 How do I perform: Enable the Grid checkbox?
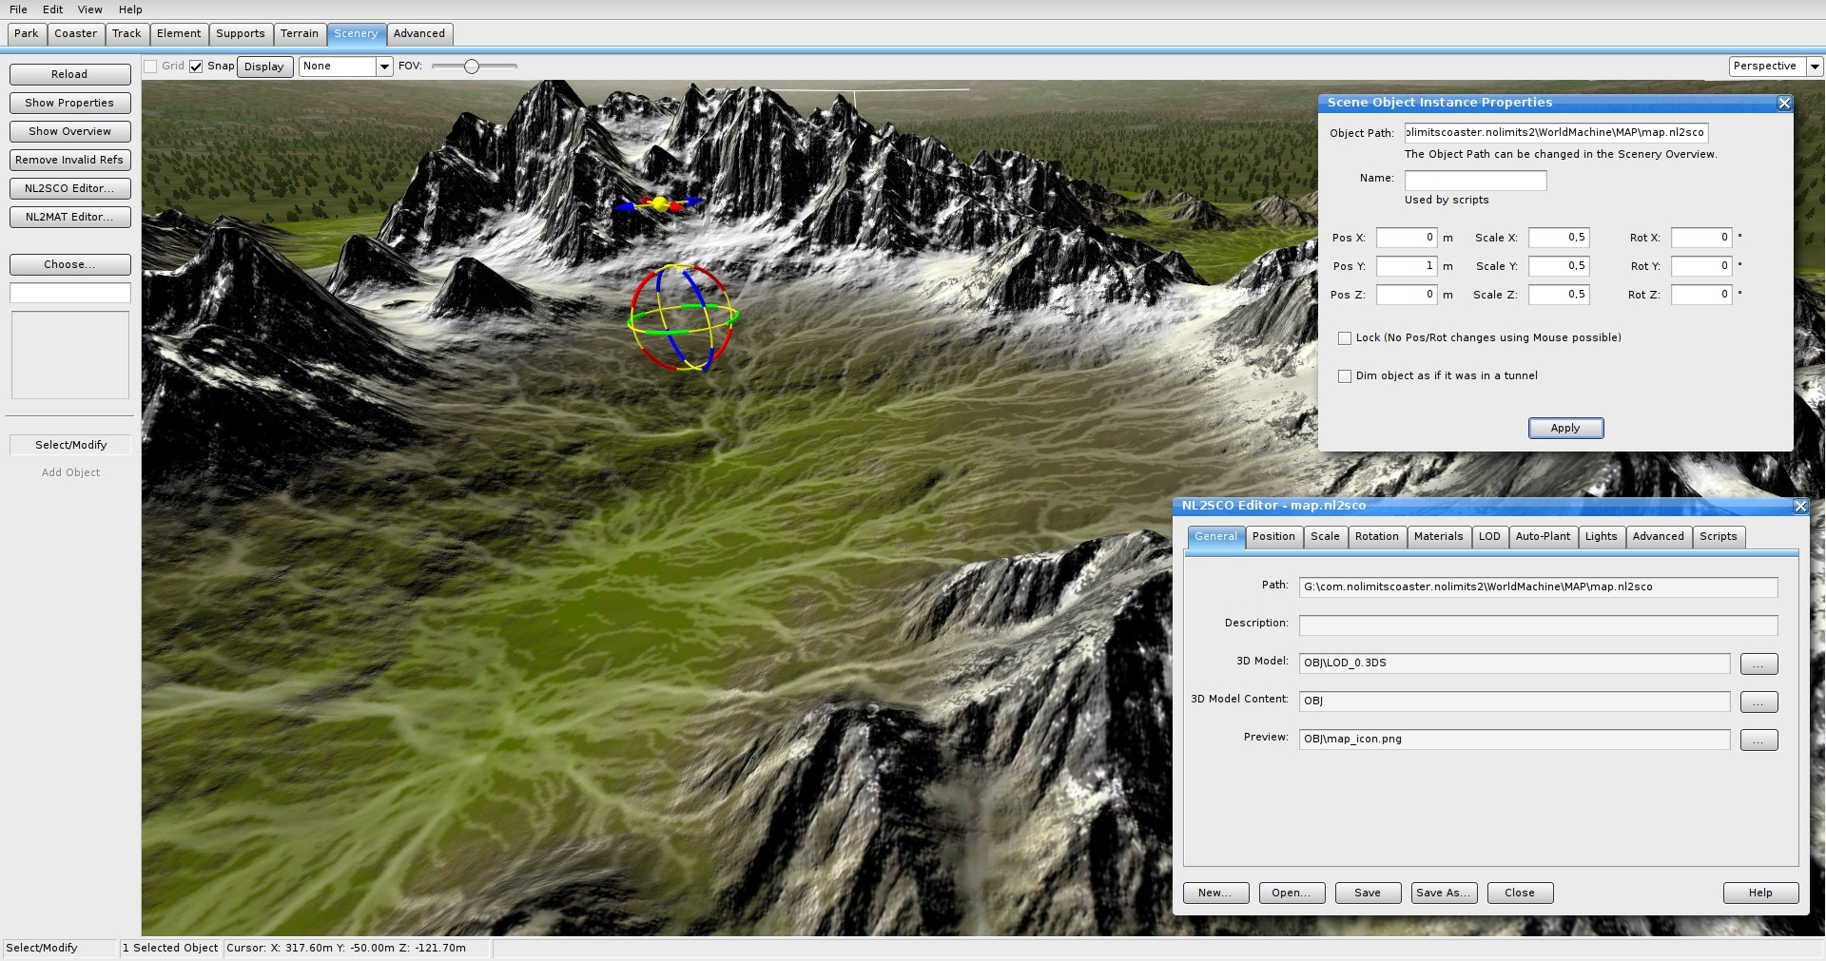(150, 66)
